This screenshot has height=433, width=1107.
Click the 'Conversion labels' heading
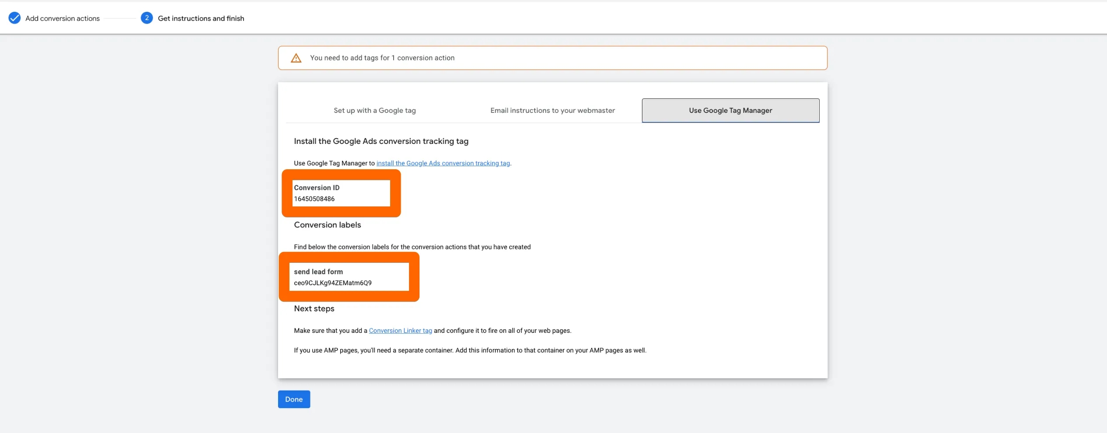[x=328, y=225]
